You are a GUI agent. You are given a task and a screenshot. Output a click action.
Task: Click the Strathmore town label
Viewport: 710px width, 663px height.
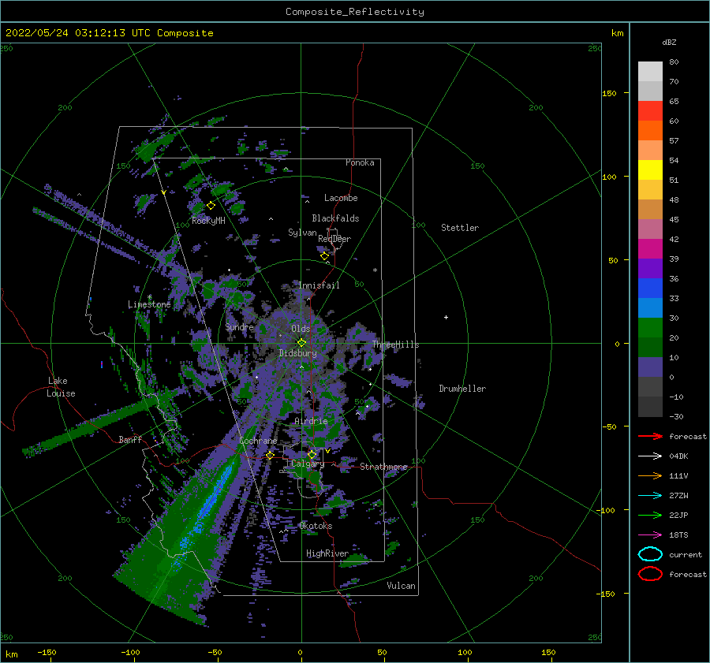pos(383,467)
